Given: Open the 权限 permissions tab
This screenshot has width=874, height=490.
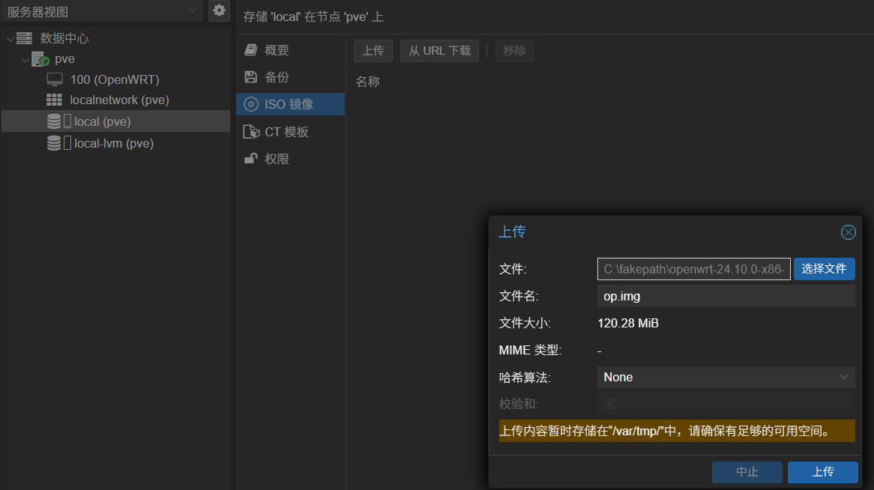Looking at the screenshot, I should click(277, 159).
